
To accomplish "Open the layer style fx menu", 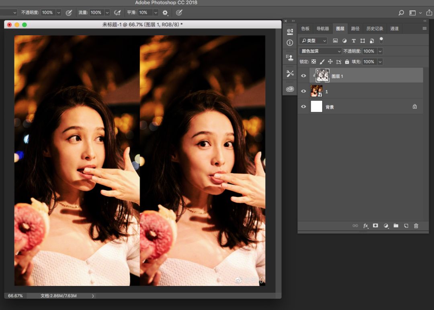I will pos(366,226).
